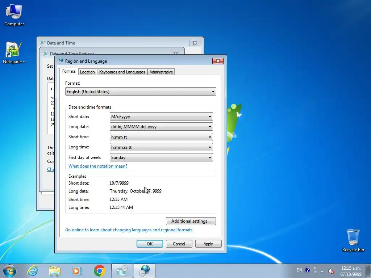Click previous month arrow in Date Settings calendar
Image resolution: width=371 pixels, height=278 pixels.
coord(51,89)
